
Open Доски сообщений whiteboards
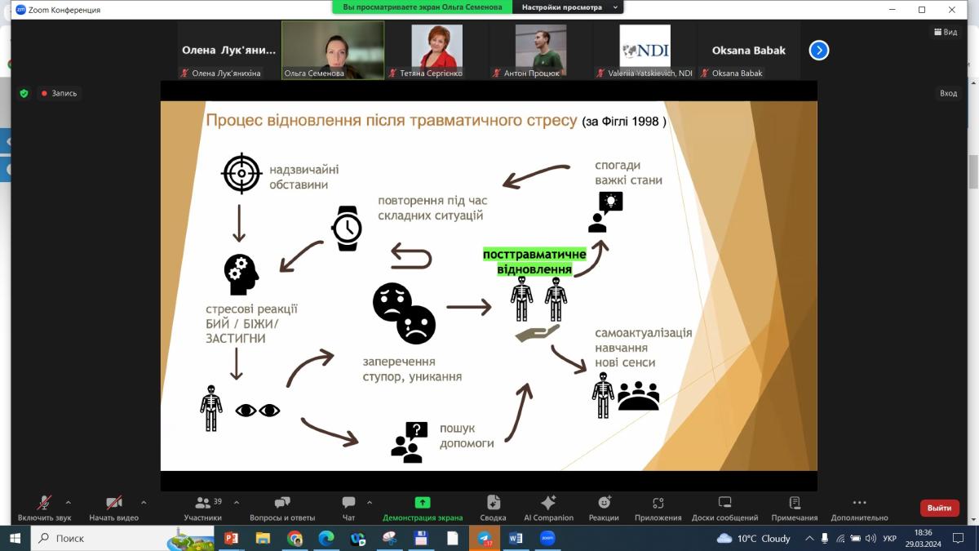click(x=724, y=508)
